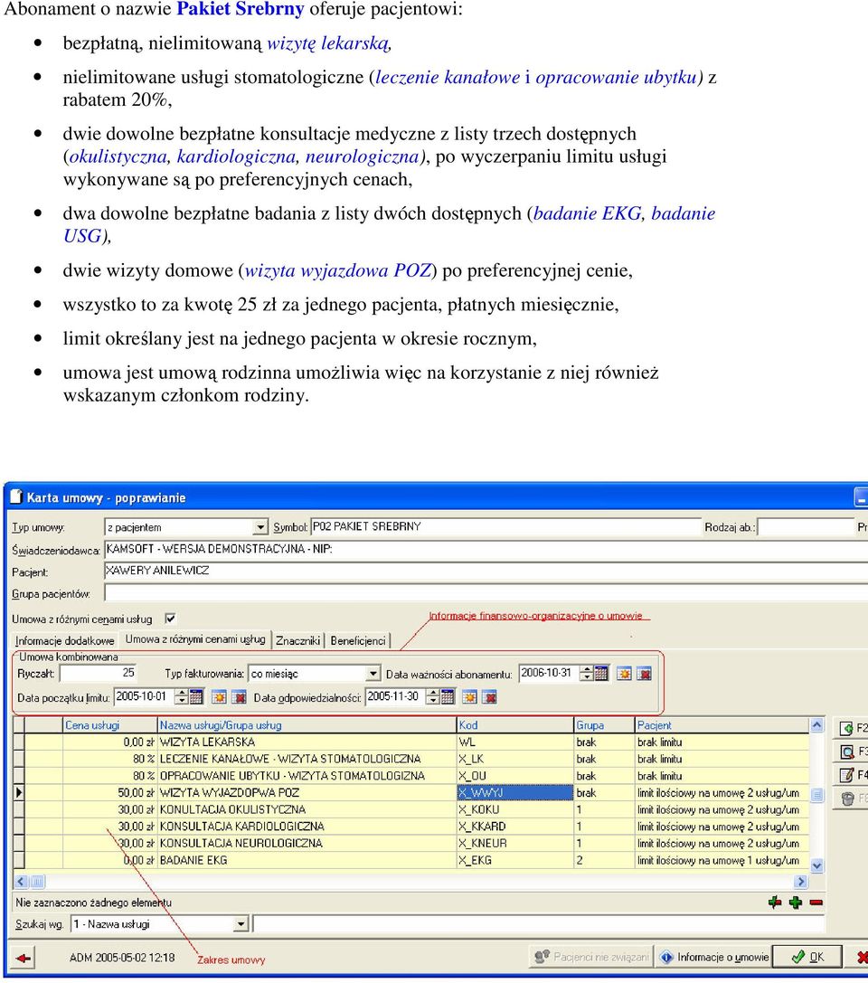Screen dimensions: 868x983
Task: Click the green plus add icon
Action: (x=796, y=903)
